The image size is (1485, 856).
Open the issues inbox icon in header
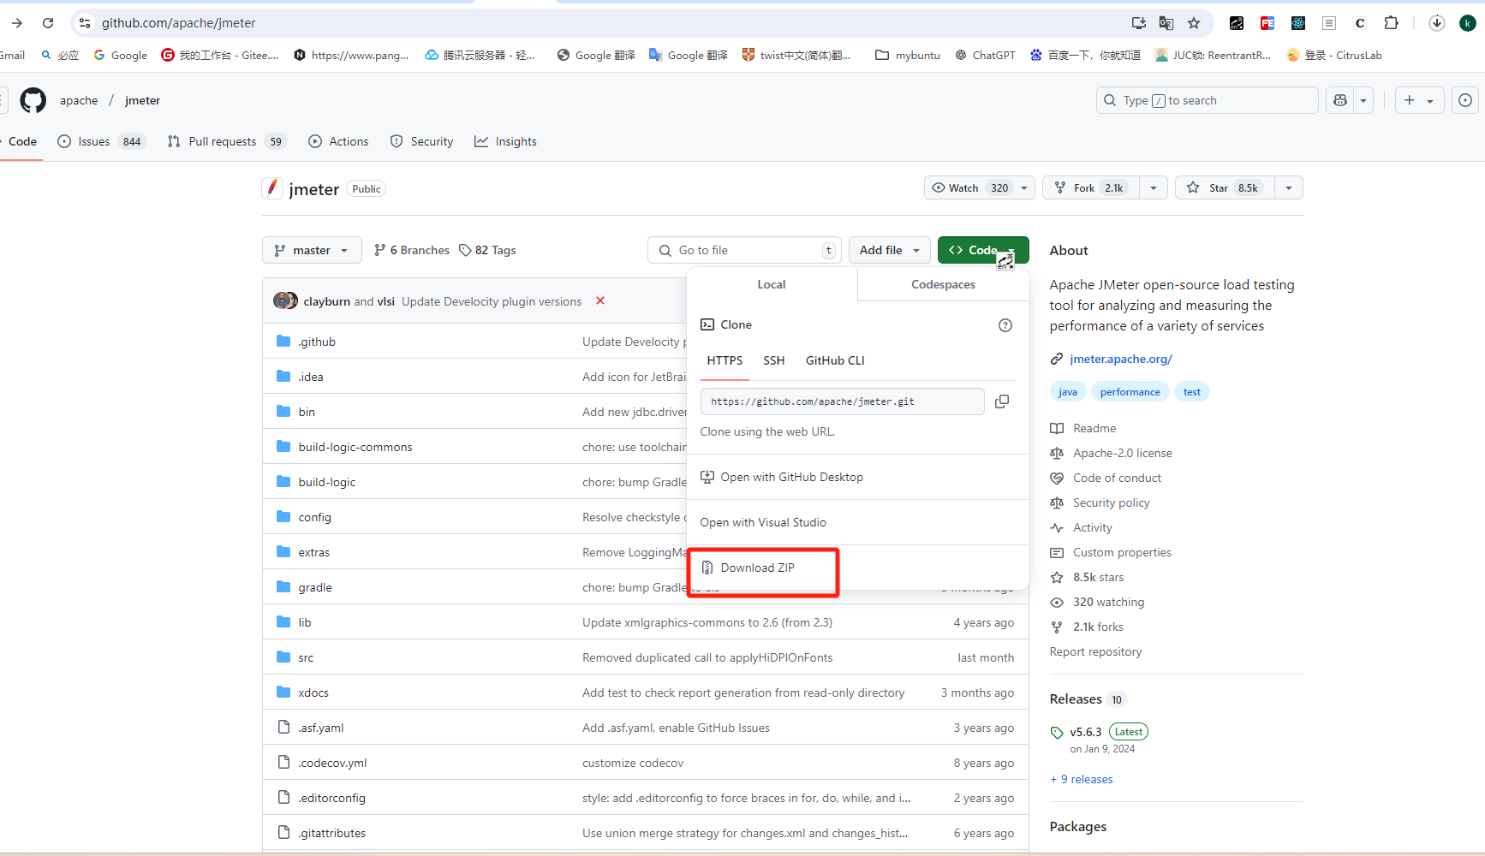(1465, 100)
